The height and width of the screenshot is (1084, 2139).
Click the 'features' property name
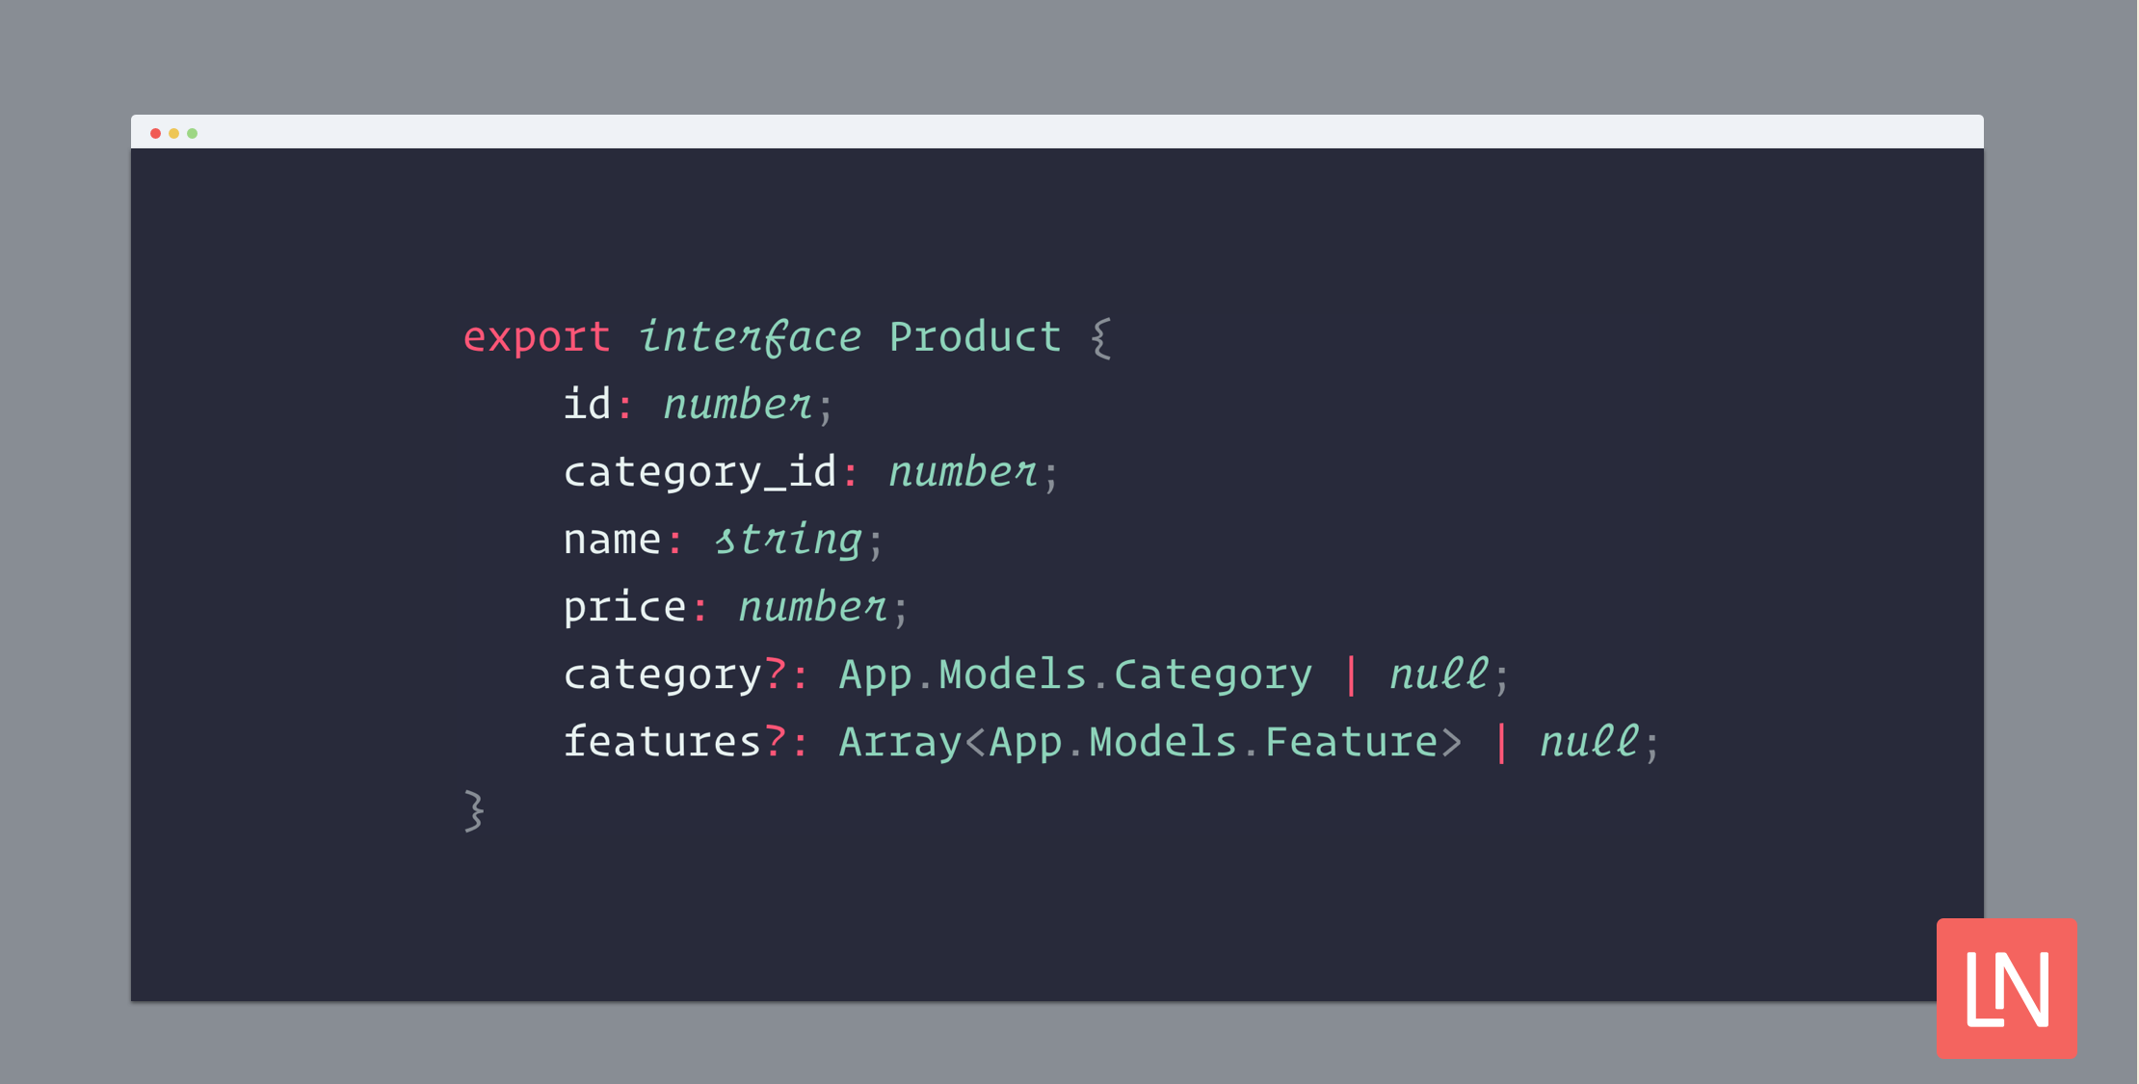pos(662,741)
